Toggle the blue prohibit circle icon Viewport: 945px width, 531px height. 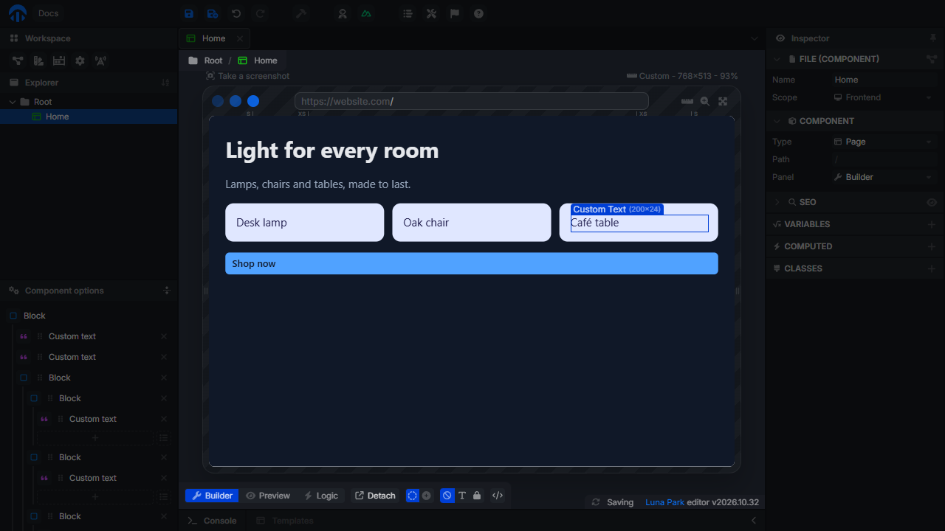click(x=447, y=496)
